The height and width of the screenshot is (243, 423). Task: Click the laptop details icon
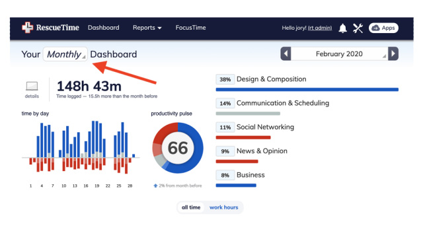click(x=32, y=87)
